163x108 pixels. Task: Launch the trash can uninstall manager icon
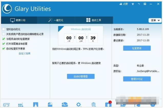point(94,104)
